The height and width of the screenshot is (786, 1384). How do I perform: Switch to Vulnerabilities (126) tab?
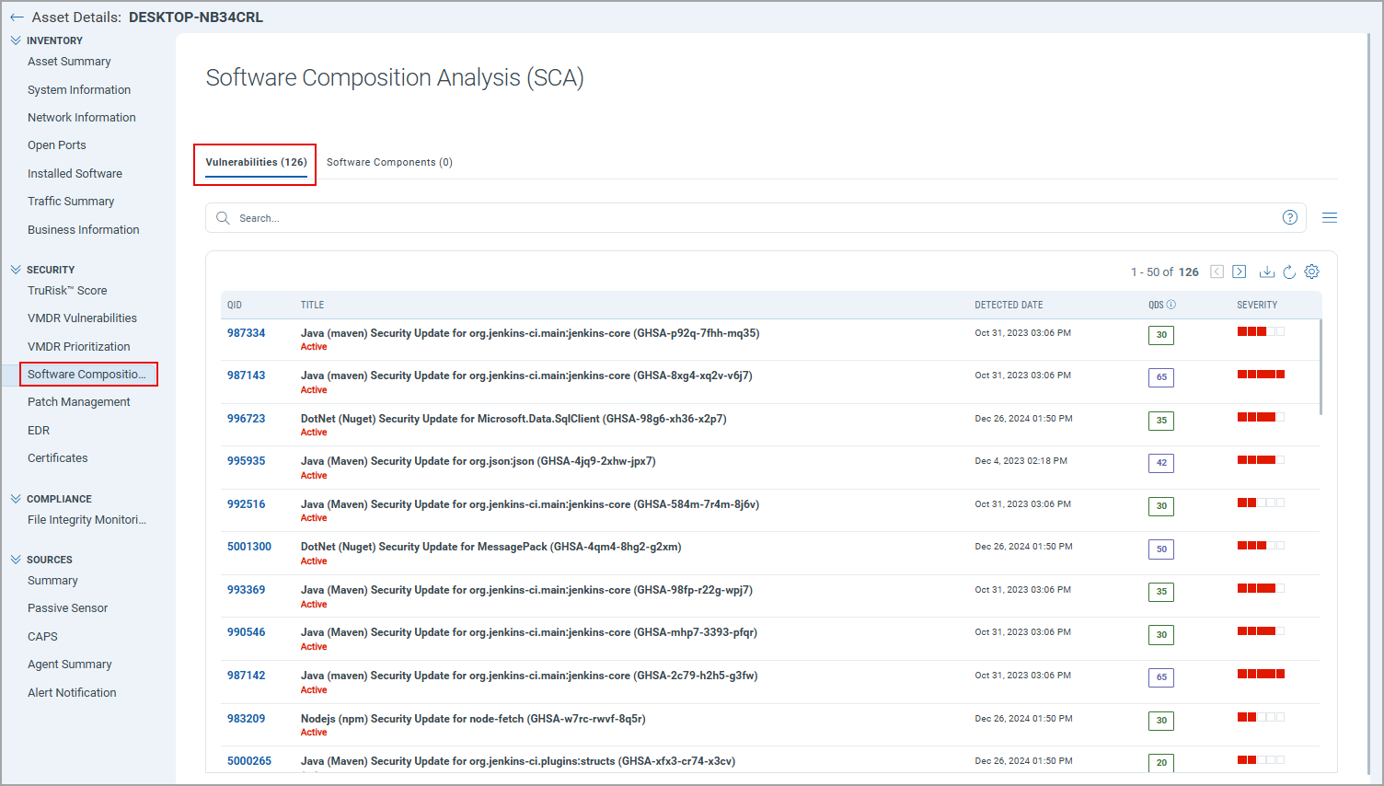coord(256,162)
